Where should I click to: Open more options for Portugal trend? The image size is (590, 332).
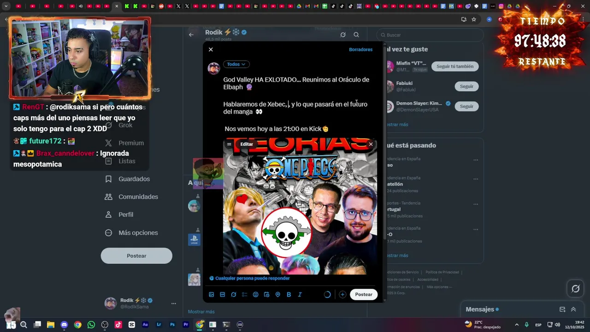click(476, 204)
